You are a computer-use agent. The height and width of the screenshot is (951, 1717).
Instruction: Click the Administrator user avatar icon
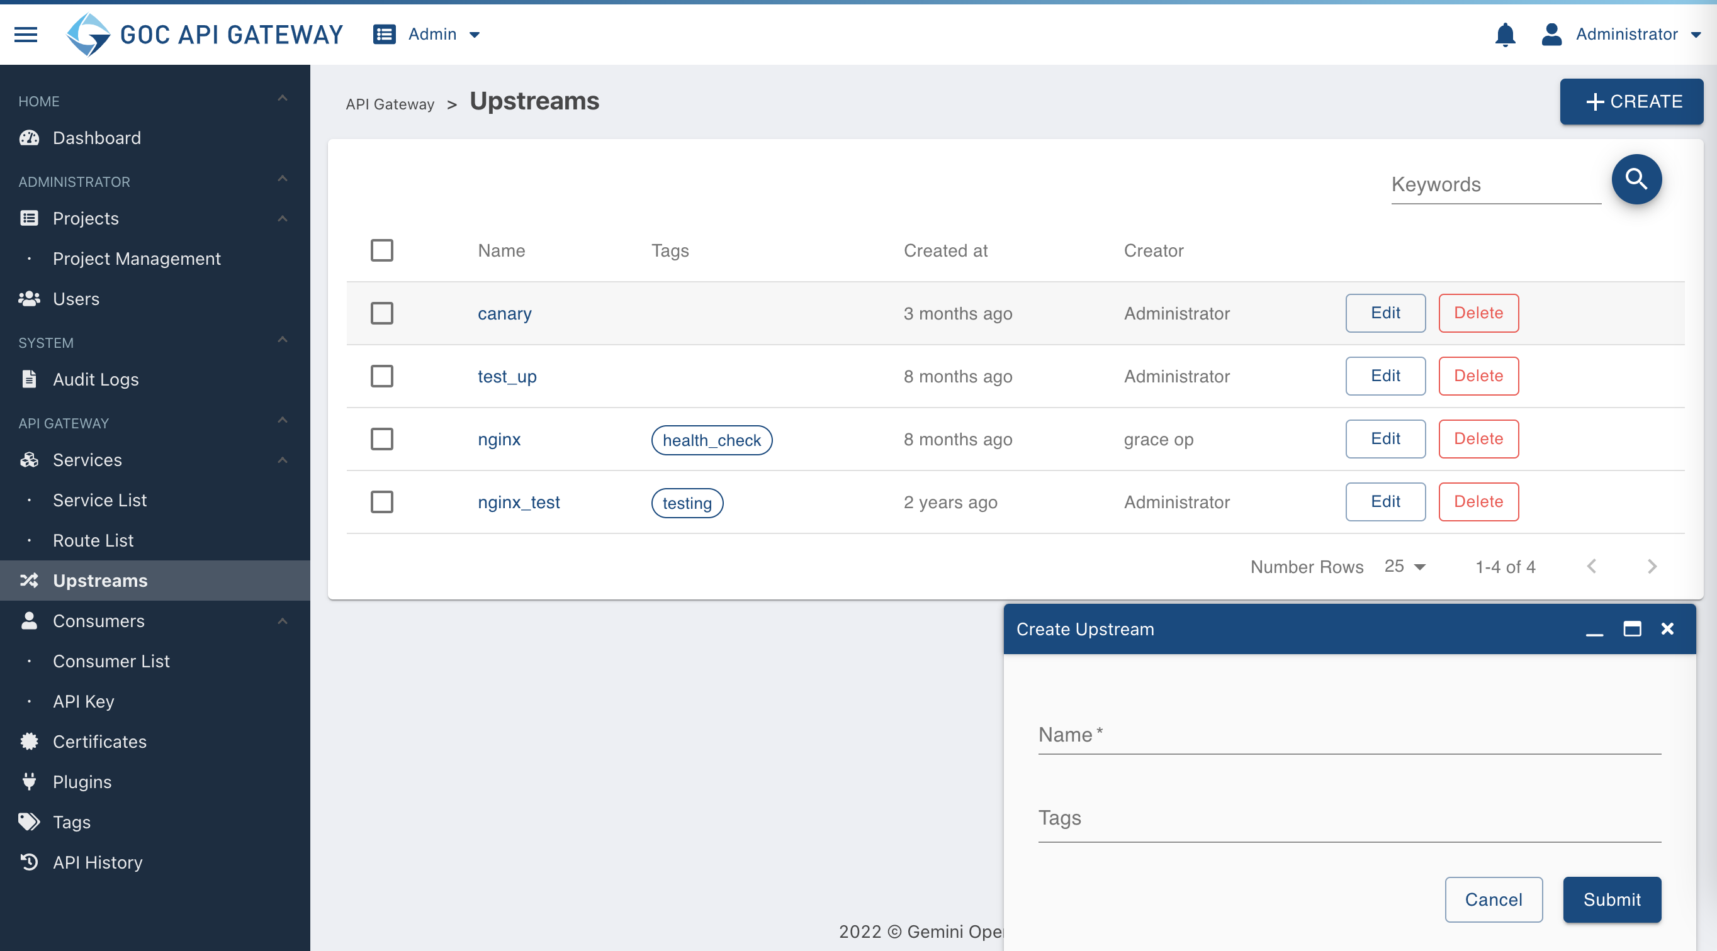tap(1551, 34)
